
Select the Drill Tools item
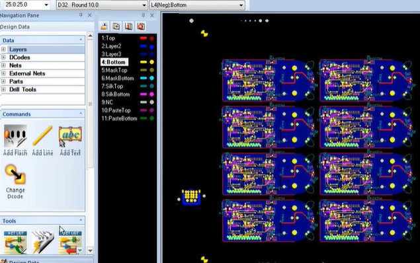coord(22,89)
